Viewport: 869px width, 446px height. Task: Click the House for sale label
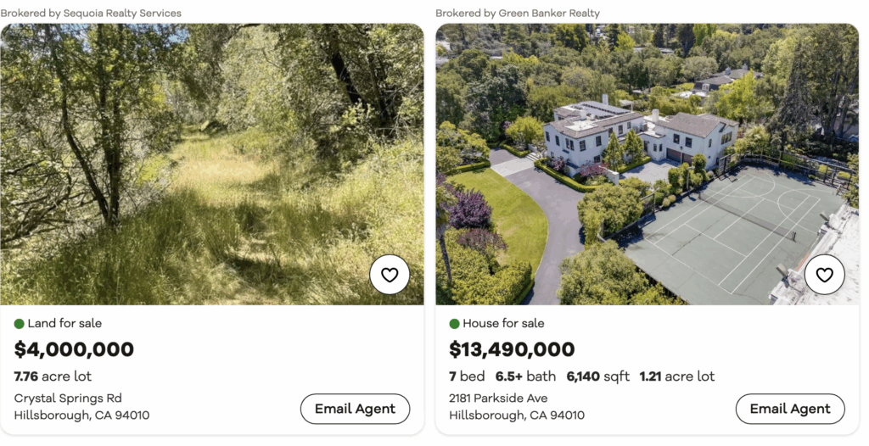pos(503,324)
